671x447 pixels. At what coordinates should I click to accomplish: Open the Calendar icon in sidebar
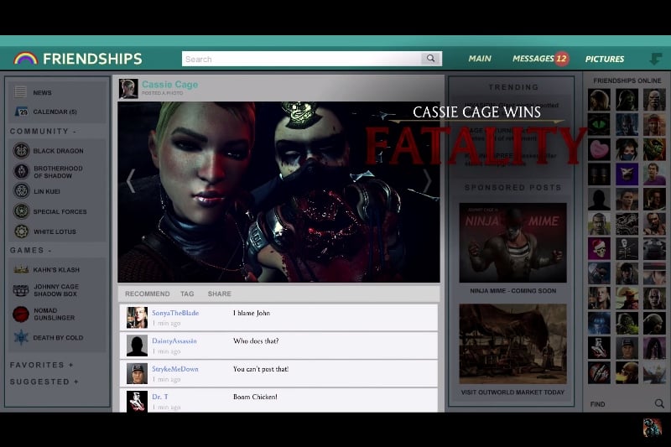point(21,112)
